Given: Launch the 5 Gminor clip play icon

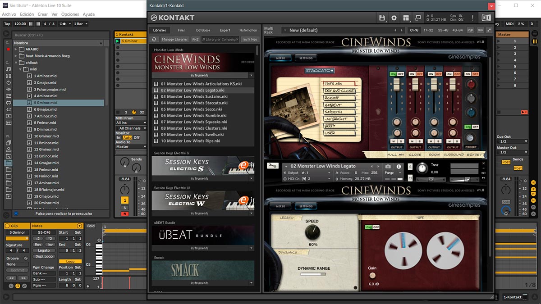Looking at the screenshot, I should 118,41.
